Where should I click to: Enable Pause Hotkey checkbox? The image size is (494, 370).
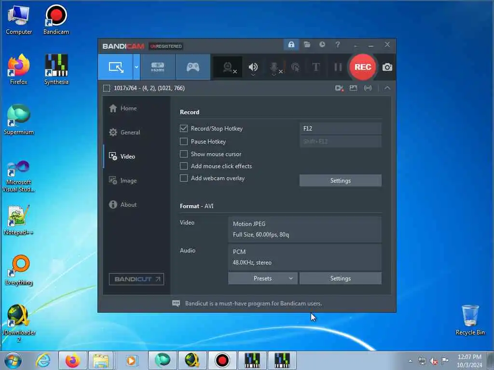[x=184, y=142]
